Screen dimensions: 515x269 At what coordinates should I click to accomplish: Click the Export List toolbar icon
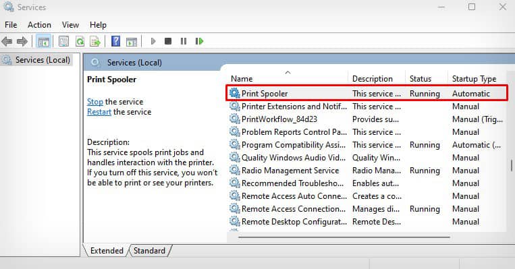[x=95, y=41]
